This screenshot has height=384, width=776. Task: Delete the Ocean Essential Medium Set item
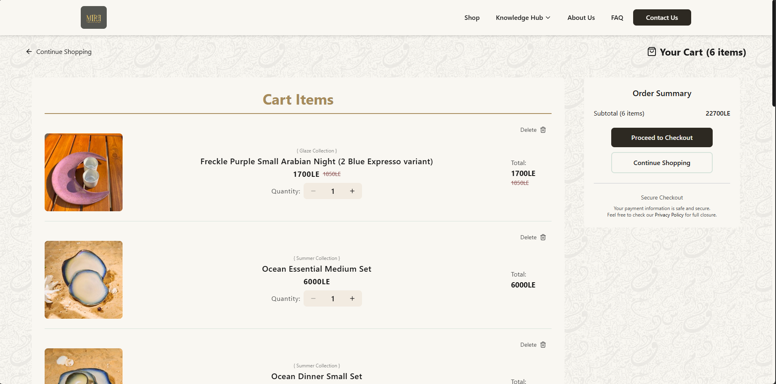tap(533, 237)
